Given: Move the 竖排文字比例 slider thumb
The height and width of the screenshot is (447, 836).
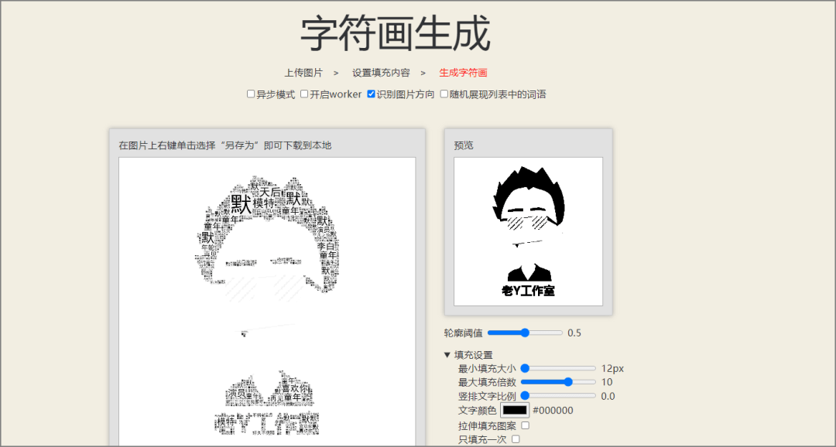Looking at the screenshot, I should pyautogui.click(x=525, y=395).
